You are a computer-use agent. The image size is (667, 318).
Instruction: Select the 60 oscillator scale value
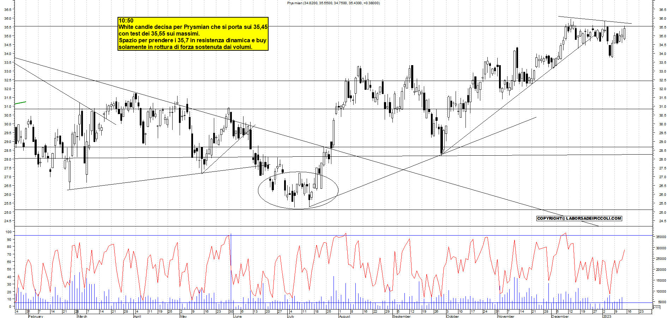tap(9, 262)
